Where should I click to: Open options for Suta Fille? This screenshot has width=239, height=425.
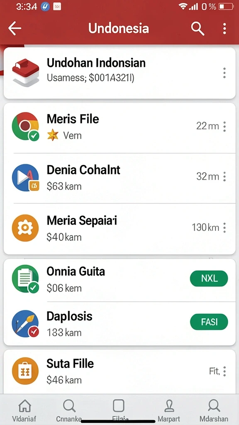(224, 371)
